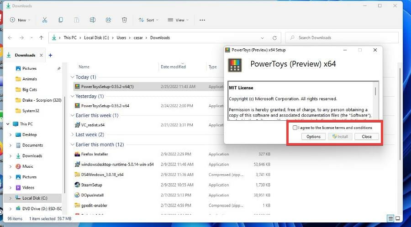Collapse the This PC tree node

point(8,124)
